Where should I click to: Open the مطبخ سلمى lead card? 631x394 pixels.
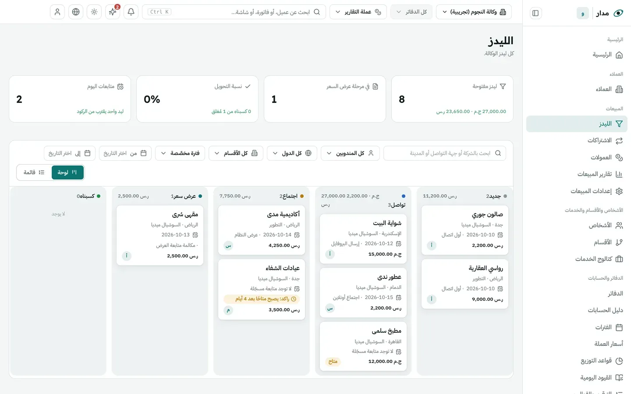(363, 347)
